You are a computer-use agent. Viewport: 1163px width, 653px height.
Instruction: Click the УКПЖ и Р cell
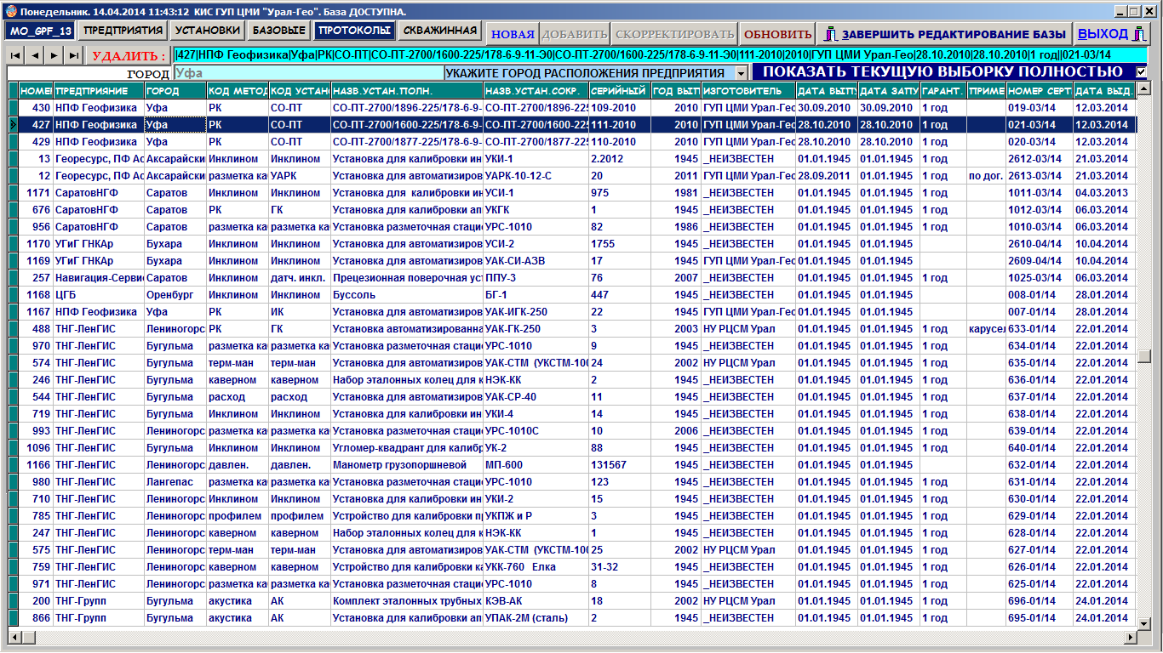point(536,516)
